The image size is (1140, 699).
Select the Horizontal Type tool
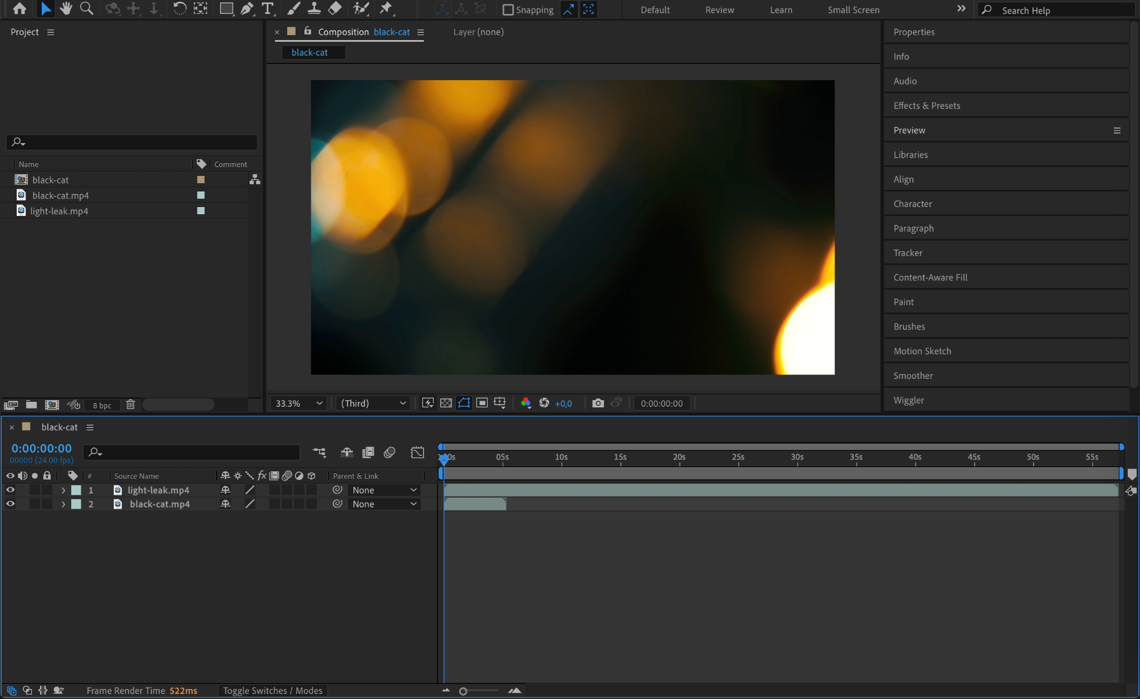pyautogui.click(x=268, y=8)
